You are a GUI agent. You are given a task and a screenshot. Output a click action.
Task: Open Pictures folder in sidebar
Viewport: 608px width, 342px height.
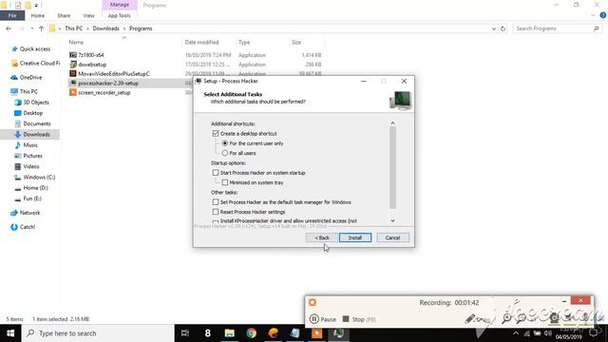pyautogui.click(x=33, y=156)
